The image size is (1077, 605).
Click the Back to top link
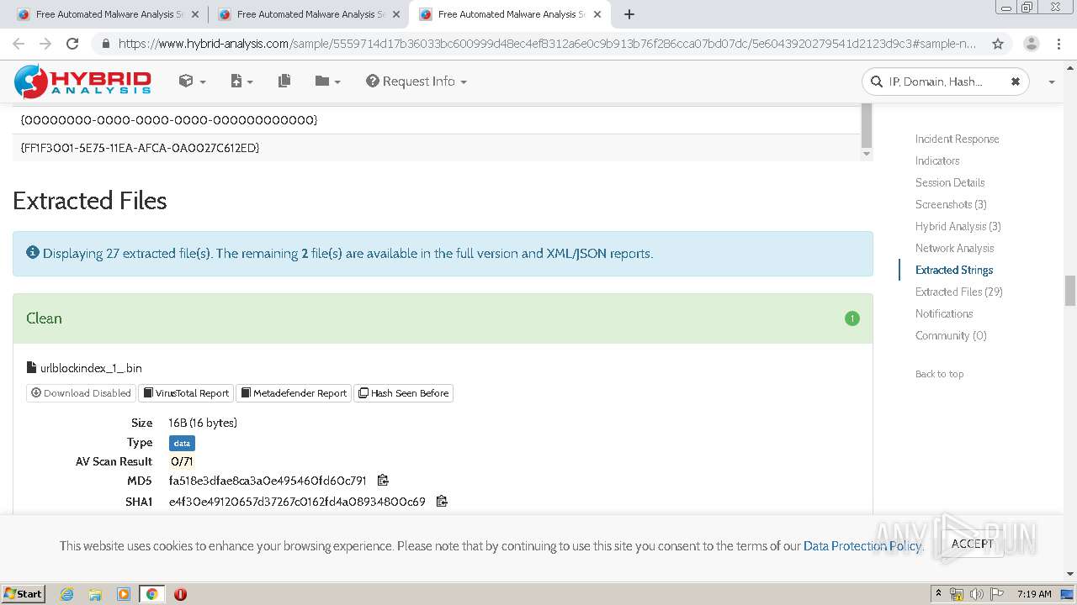pyautogui.click(x=939, y=374)
